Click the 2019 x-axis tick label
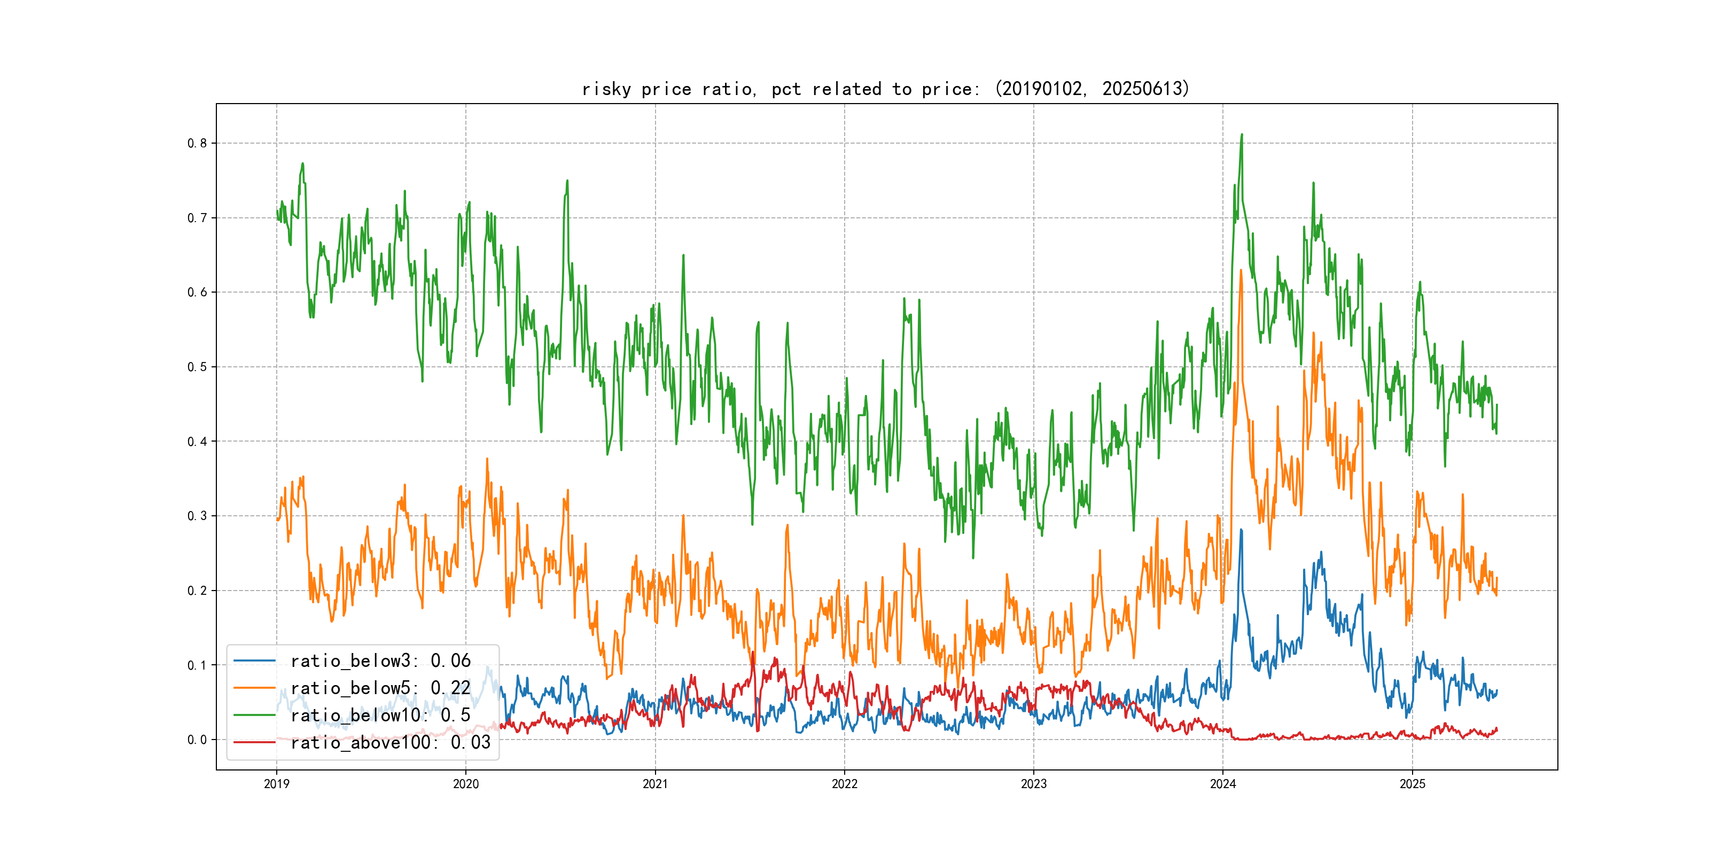 click(276, 784)
